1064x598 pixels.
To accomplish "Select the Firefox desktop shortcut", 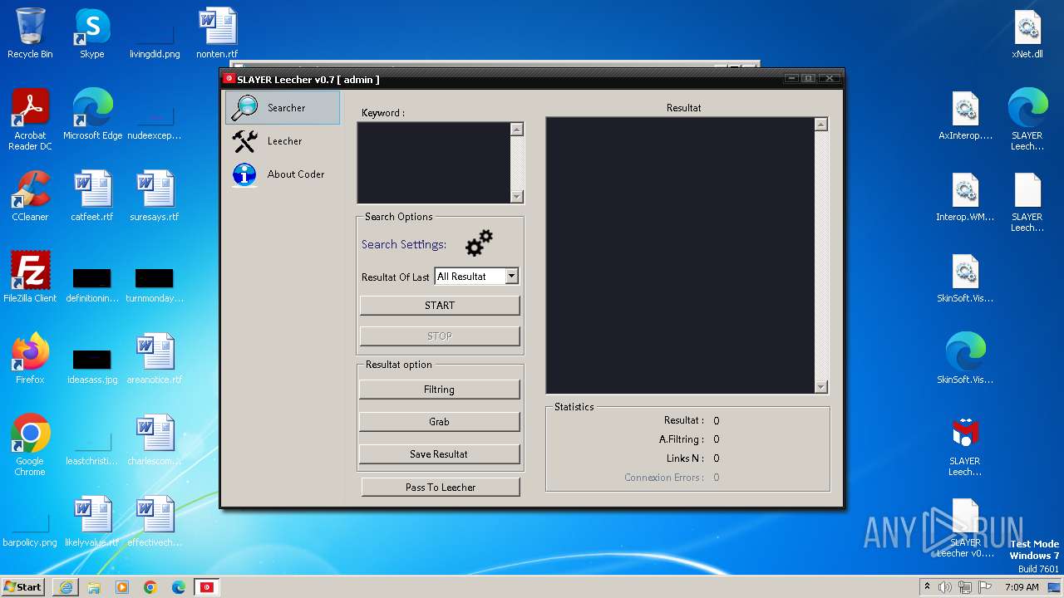I will tap(30, 359).
